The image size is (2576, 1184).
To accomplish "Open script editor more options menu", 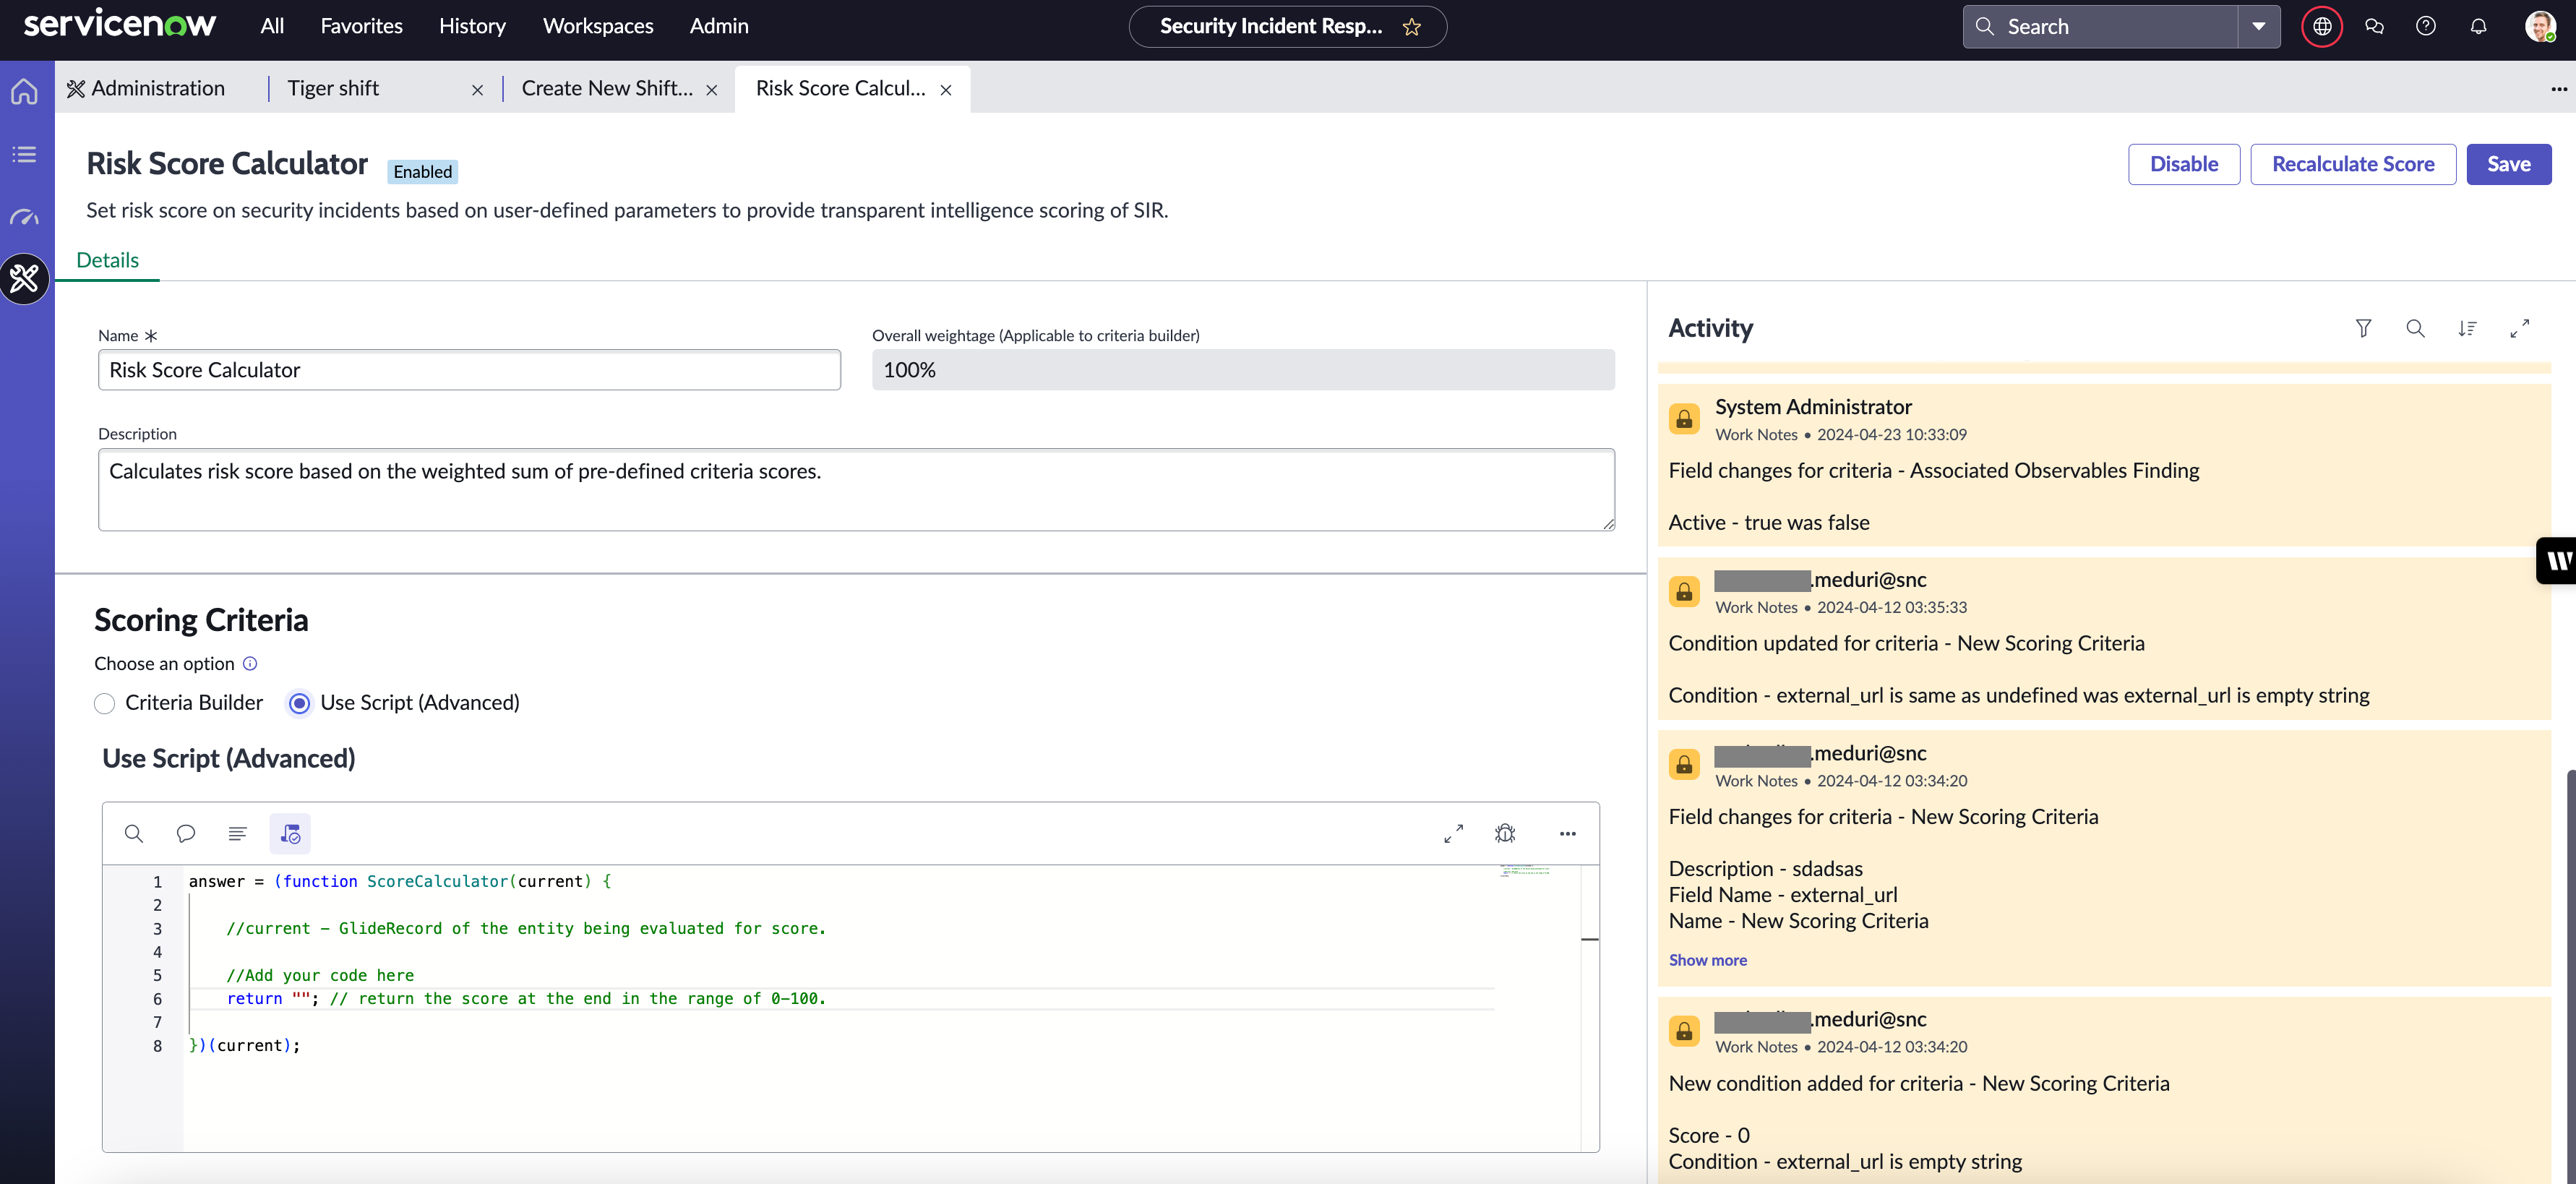I will (1567, 833).
